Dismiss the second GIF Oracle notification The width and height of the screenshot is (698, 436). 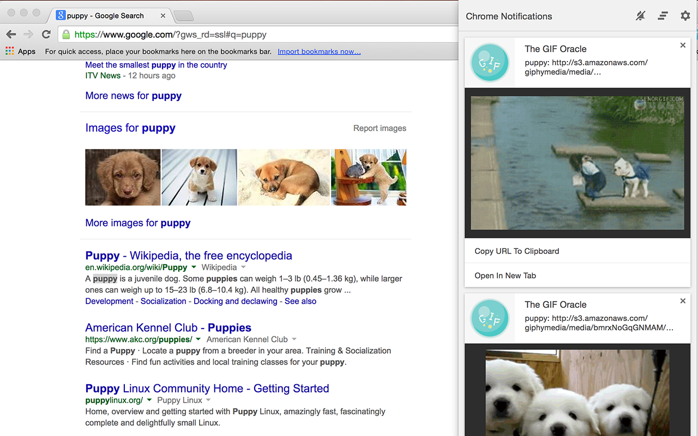click(683, 301)
